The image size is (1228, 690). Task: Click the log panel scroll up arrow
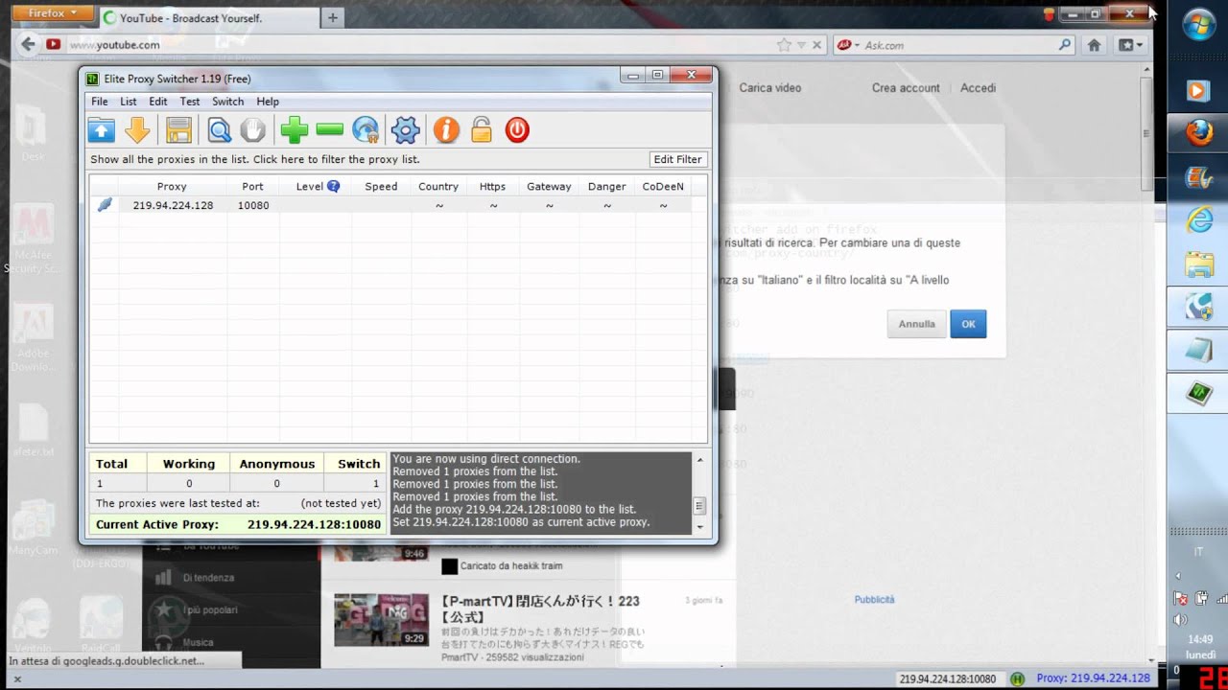click(x=699, y=460)
